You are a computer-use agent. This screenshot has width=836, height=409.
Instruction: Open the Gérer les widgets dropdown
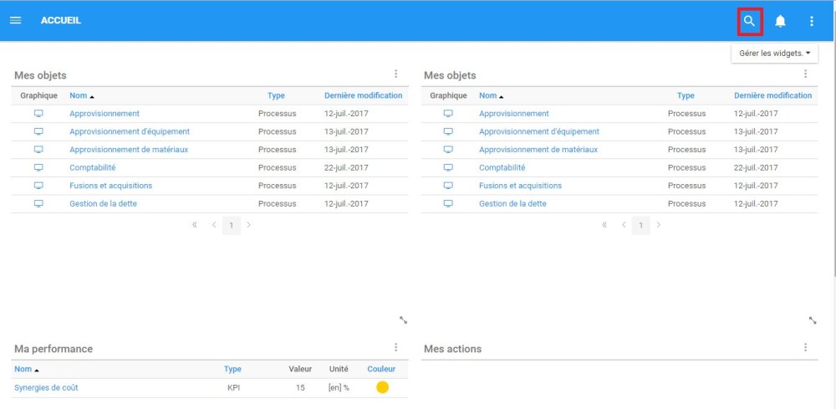coord(774,54)
